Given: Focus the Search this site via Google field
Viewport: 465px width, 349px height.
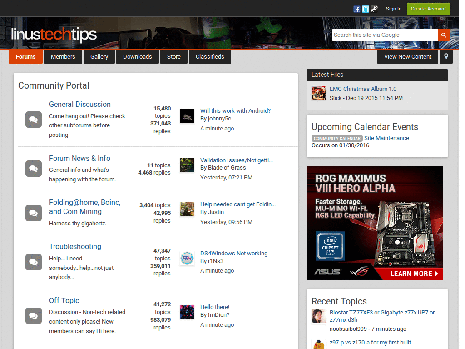Looking at the screenshot, I should click(385, 35).
